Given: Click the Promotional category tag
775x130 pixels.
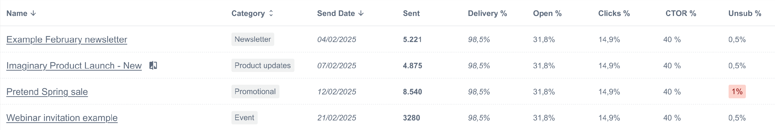Looking at the screenshot, I should click(255, 91).
